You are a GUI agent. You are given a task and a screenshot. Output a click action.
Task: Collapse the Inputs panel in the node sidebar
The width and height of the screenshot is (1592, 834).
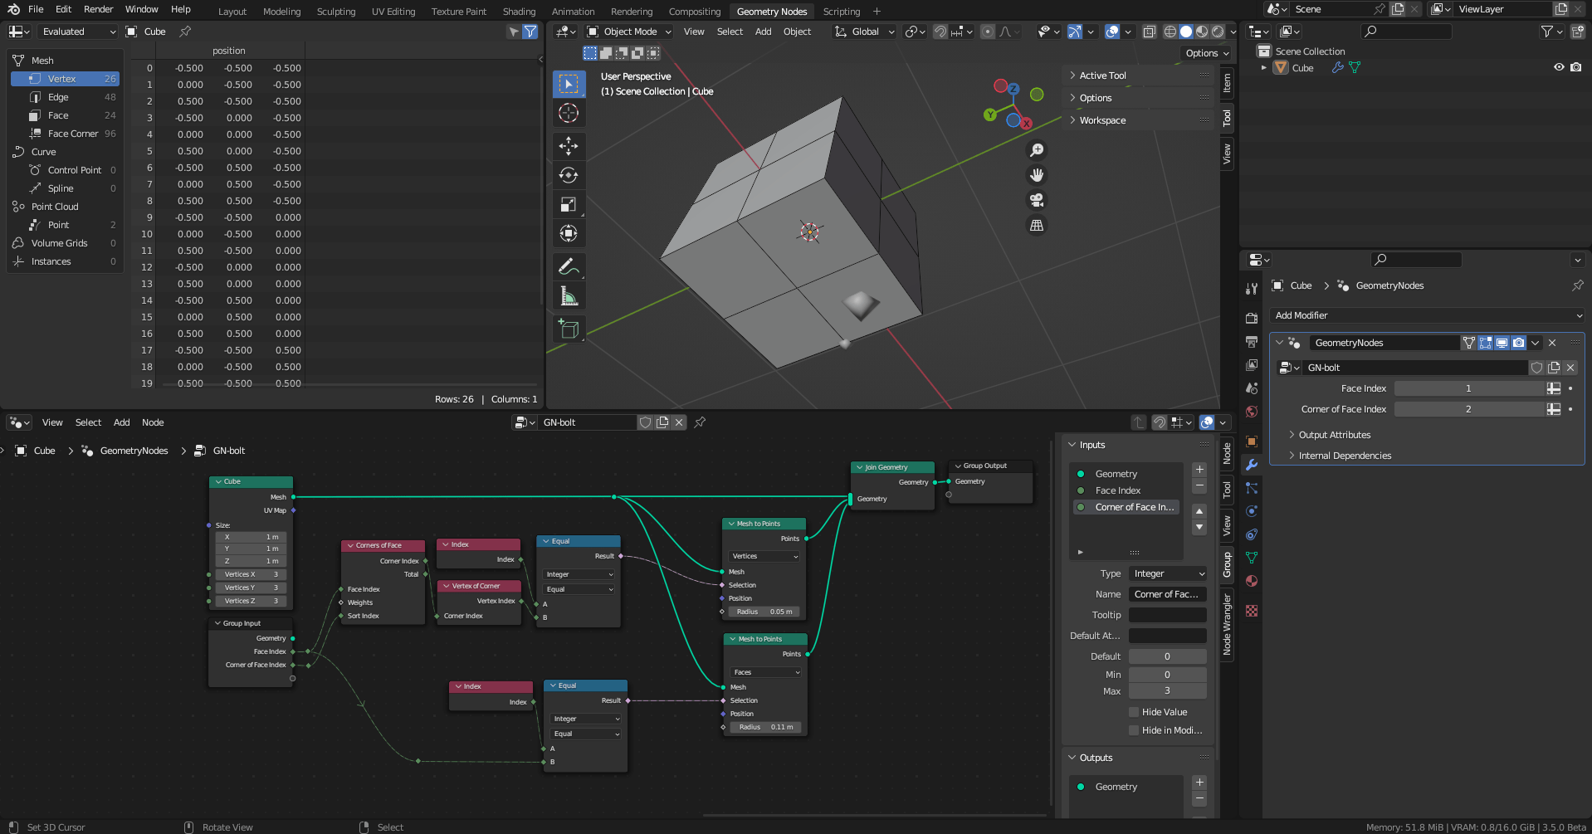(1072, 444)
